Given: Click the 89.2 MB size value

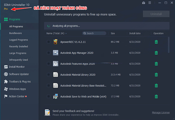Looking at the screenshot, I should (x=115, y=42).
